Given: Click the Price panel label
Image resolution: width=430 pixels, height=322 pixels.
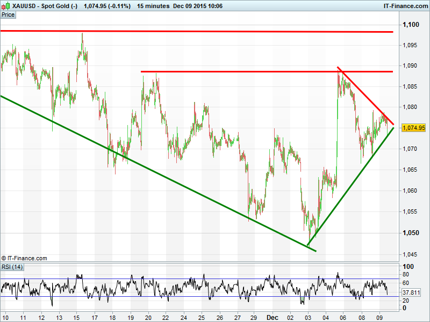Looking at the screenshot, I should coord(8,14).
